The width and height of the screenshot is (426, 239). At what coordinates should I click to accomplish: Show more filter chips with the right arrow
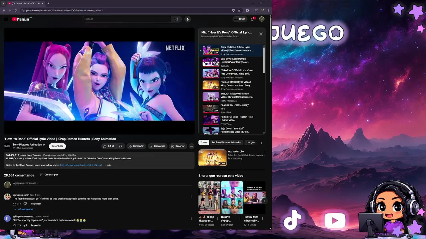(261, 143)
